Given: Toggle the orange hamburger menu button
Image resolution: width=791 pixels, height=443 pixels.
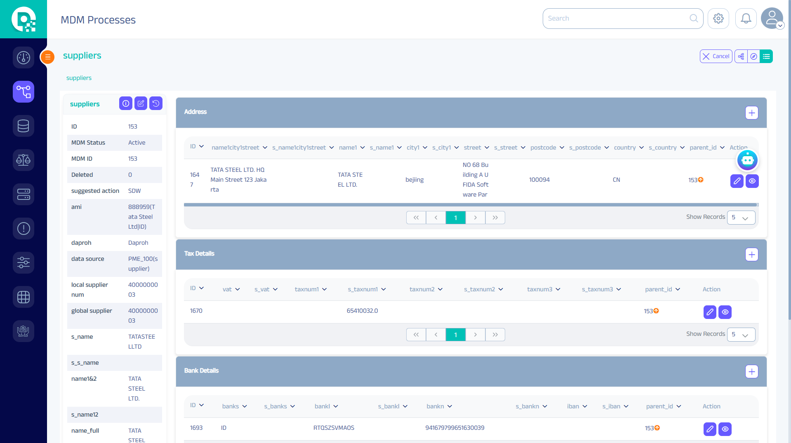Looking at the screenshot, I should [48, 57].
